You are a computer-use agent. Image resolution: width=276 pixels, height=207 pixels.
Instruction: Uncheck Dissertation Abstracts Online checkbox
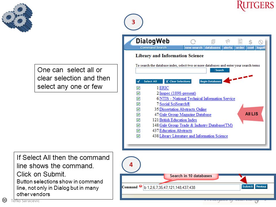pos(138,109)
